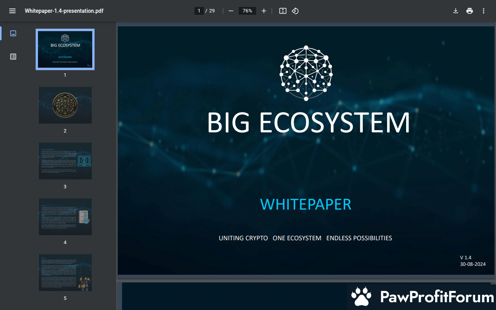Toggle the sidebar with the hamburger menu icon
The height and width of the screenshot is (310, 496).
click(x=12, y=11)
